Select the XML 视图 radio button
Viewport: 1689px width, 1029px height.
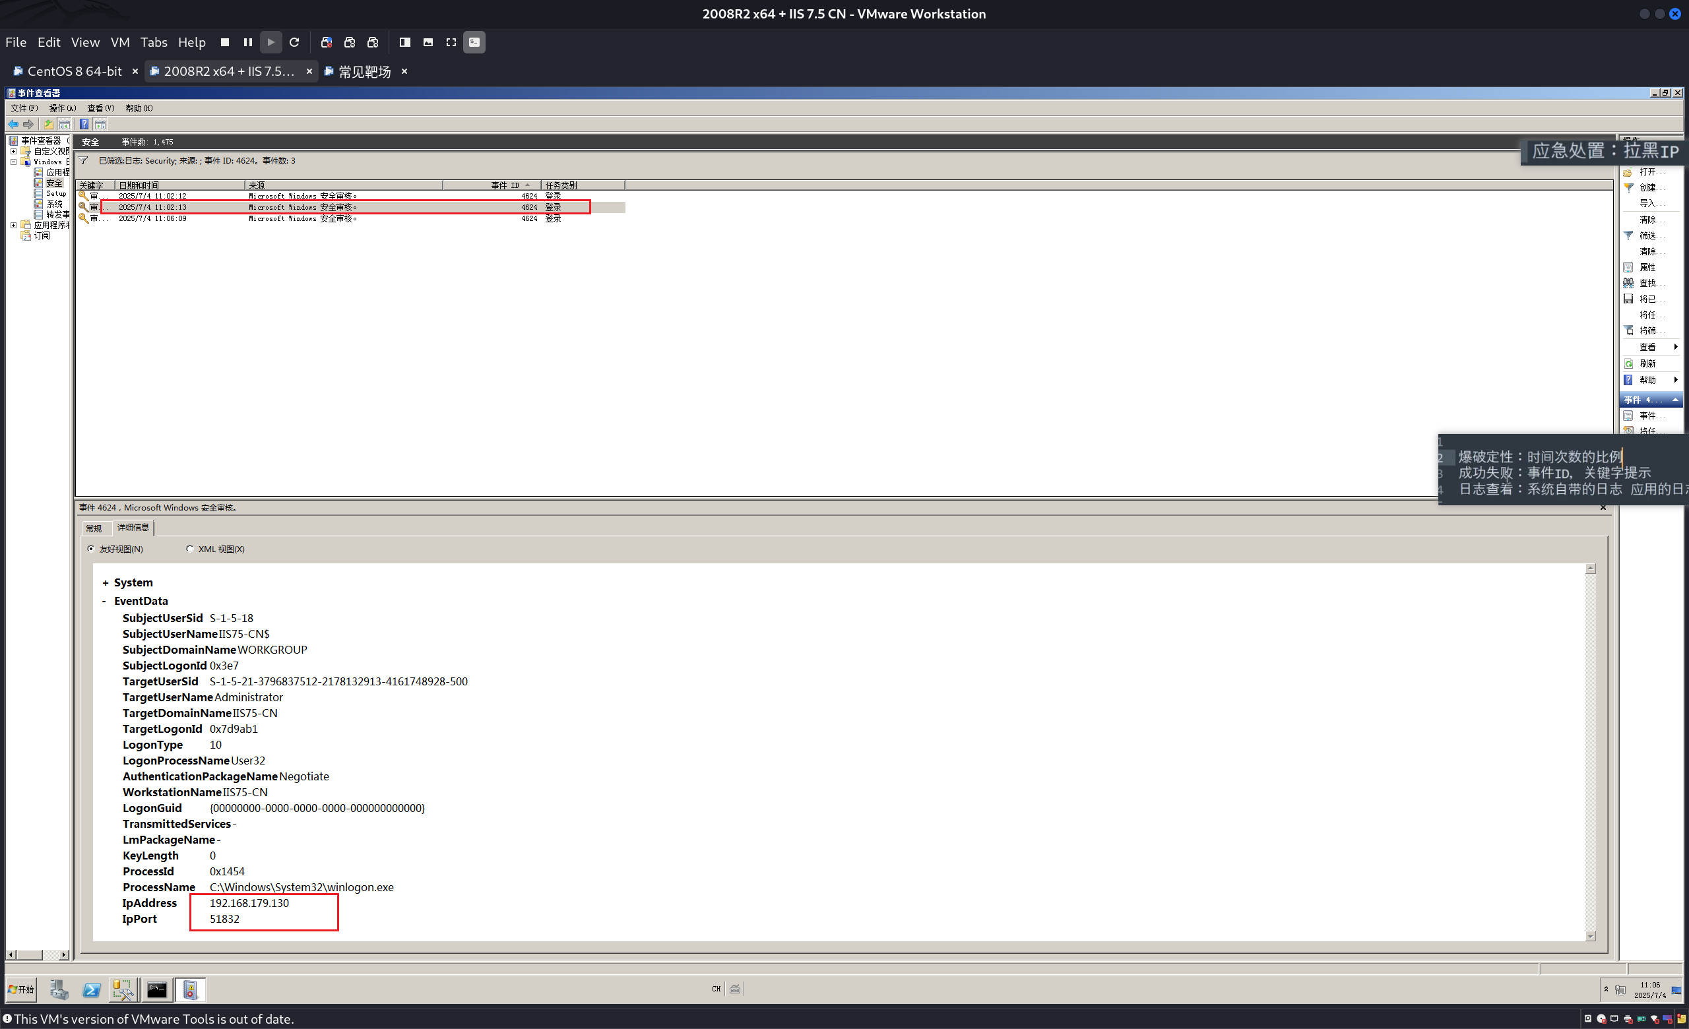(x=190, y=549)
